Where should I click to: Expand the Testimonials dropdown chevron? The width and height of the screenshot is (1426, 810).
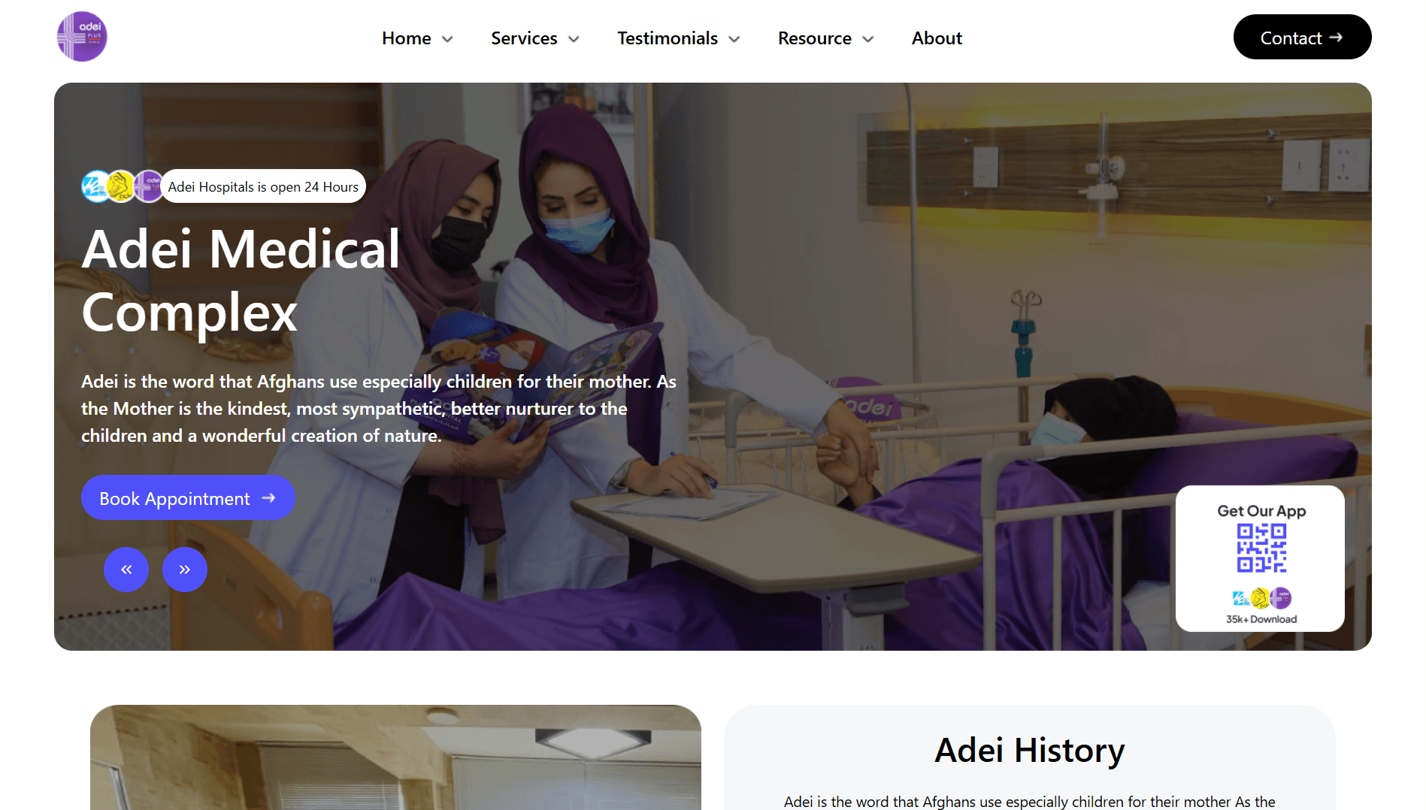point(734,39)
